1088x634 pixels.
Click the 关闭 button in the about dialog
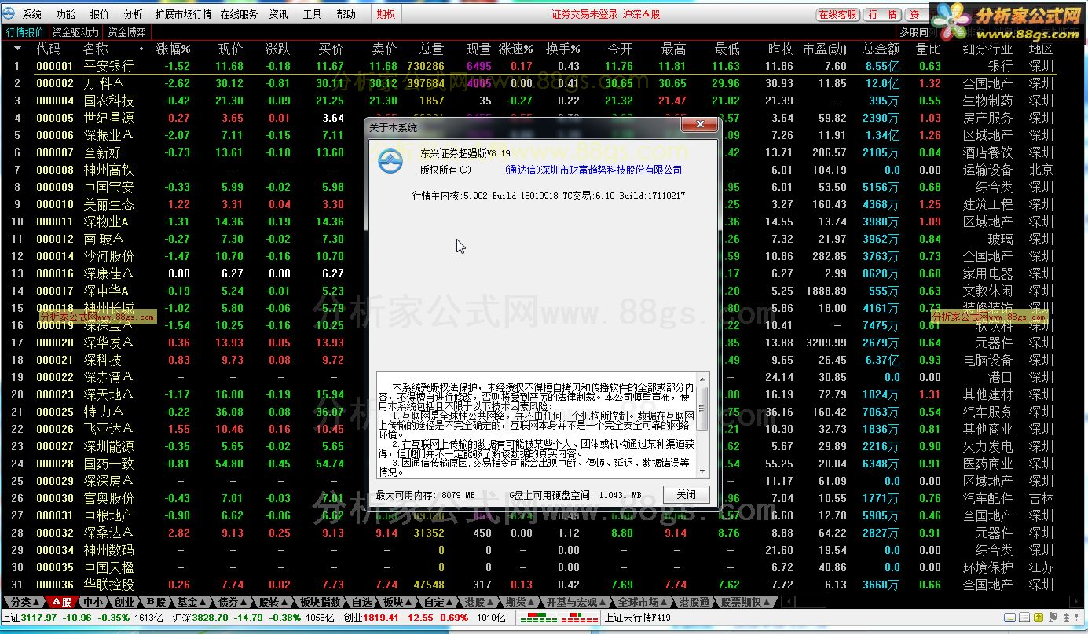tap(686, 494)
